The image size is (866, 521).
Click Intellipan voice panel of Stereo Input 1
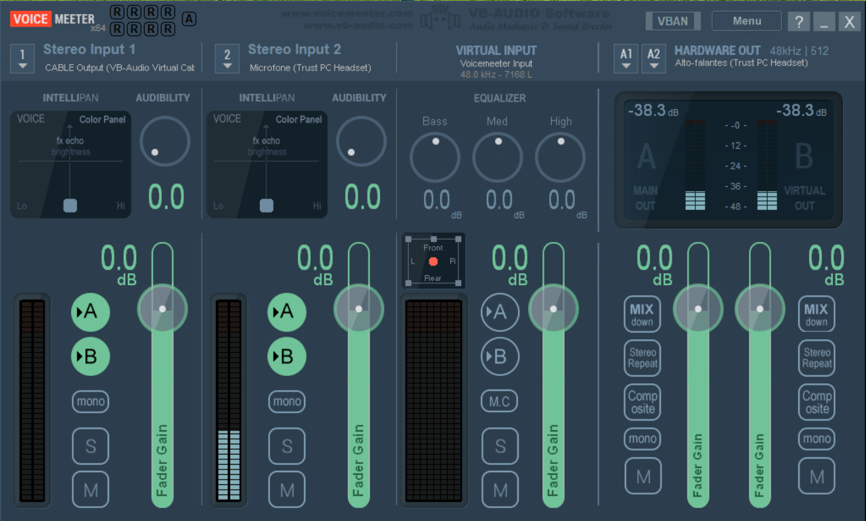pyautogui.click(x=70, y=165)
